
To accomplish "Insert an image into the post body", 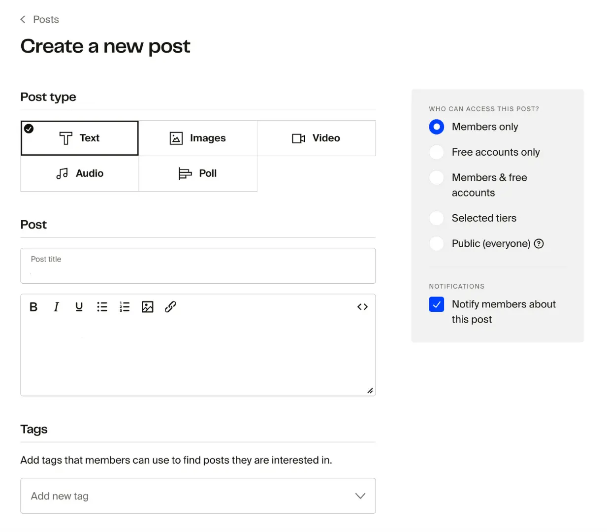I will point(147,306).
